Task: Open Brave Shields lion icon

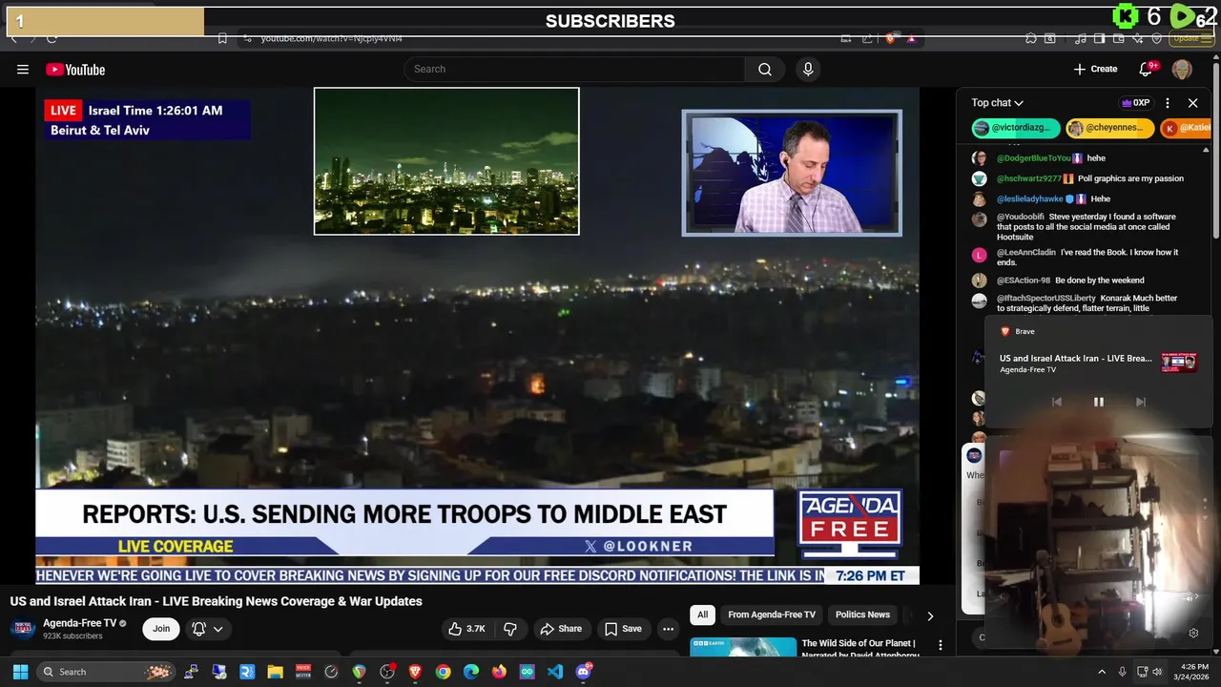Action: [x=891, y=38]
